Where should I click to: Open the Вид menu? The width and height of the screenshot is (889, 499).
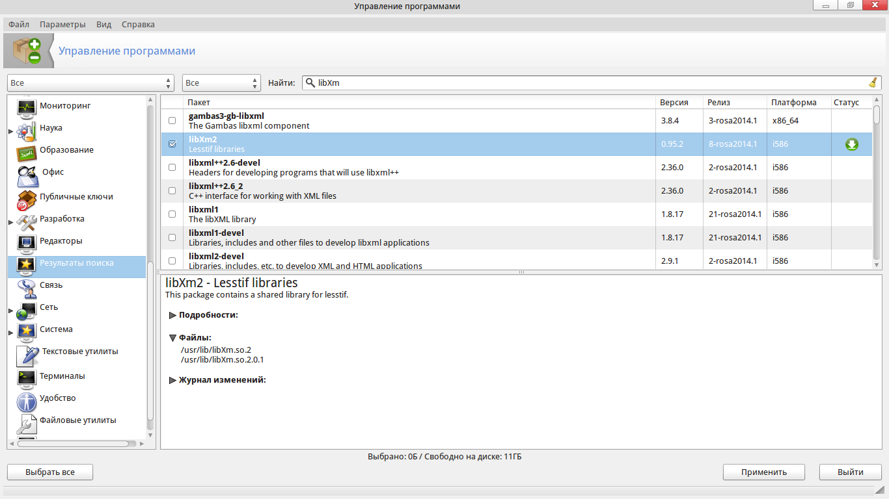tap(104, 25)
